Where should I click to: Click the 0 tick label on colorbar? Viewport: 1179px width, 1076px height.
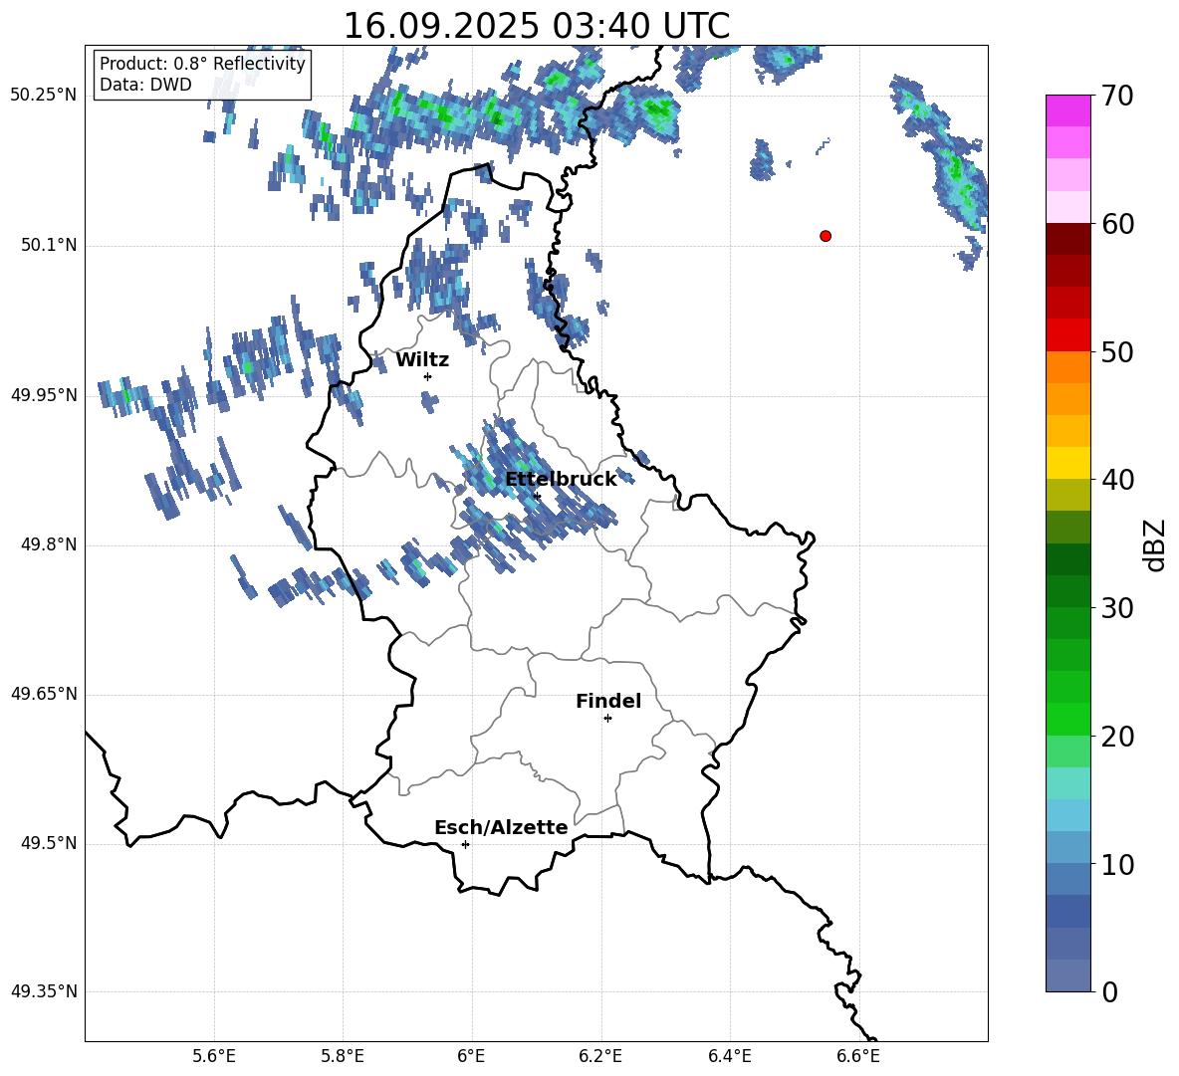1110,991
